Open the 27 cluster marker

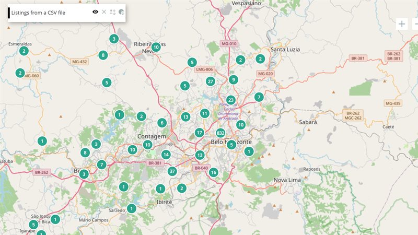click(211, 81)
